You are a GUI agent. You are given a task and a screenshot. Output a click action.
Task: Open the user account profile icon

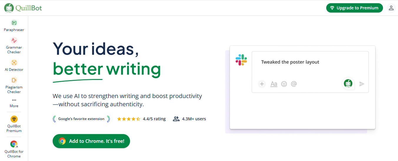point(391,8)
